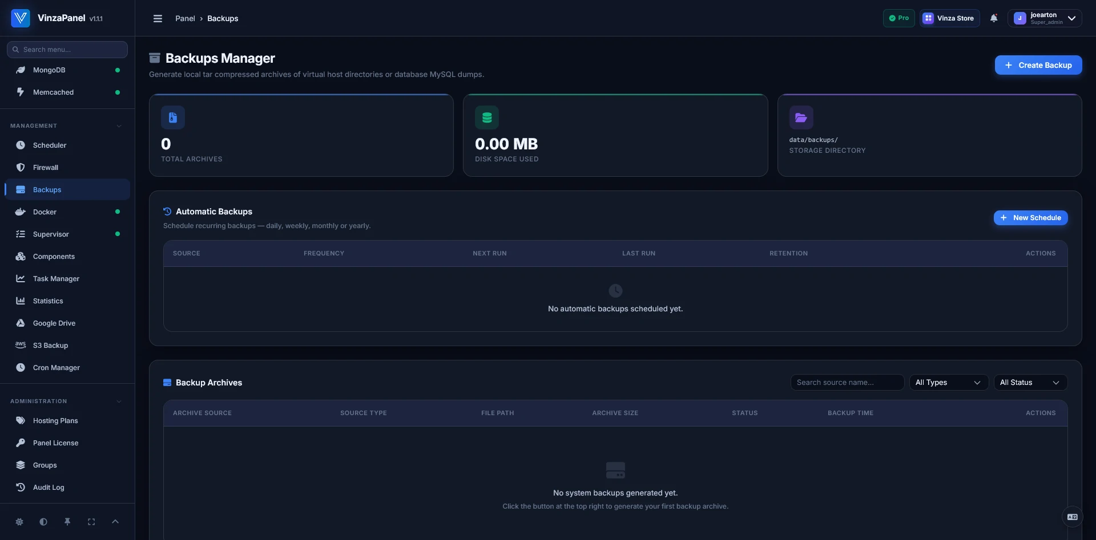1096x540 pixels.
Task: Open Groups in the Administration menu
Action: point(67,465)
